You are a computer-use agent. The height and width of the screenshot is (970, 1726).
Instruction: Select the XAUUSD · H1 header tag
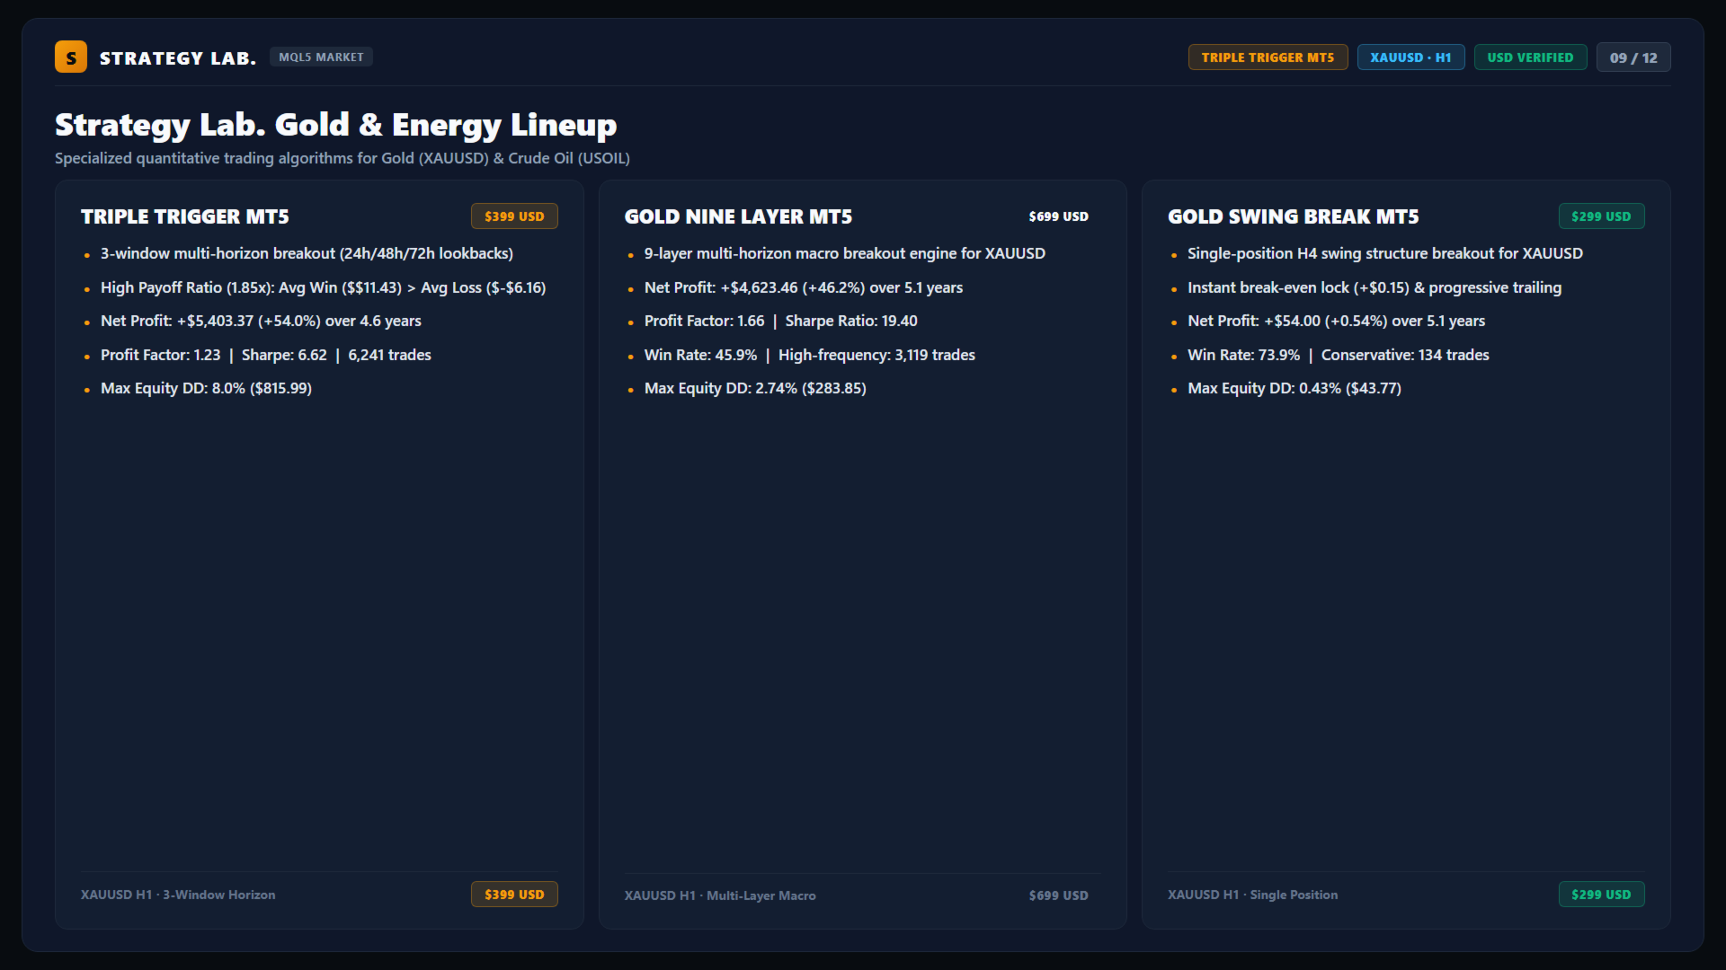pyautogui.click(x=1410, y=57)
